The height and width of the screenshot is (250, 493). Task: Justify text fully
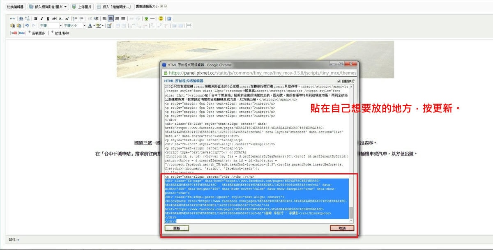pos(123,18)
